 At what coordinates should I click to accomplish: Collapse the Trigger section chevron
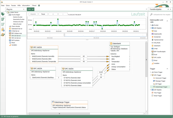point(167,69)
